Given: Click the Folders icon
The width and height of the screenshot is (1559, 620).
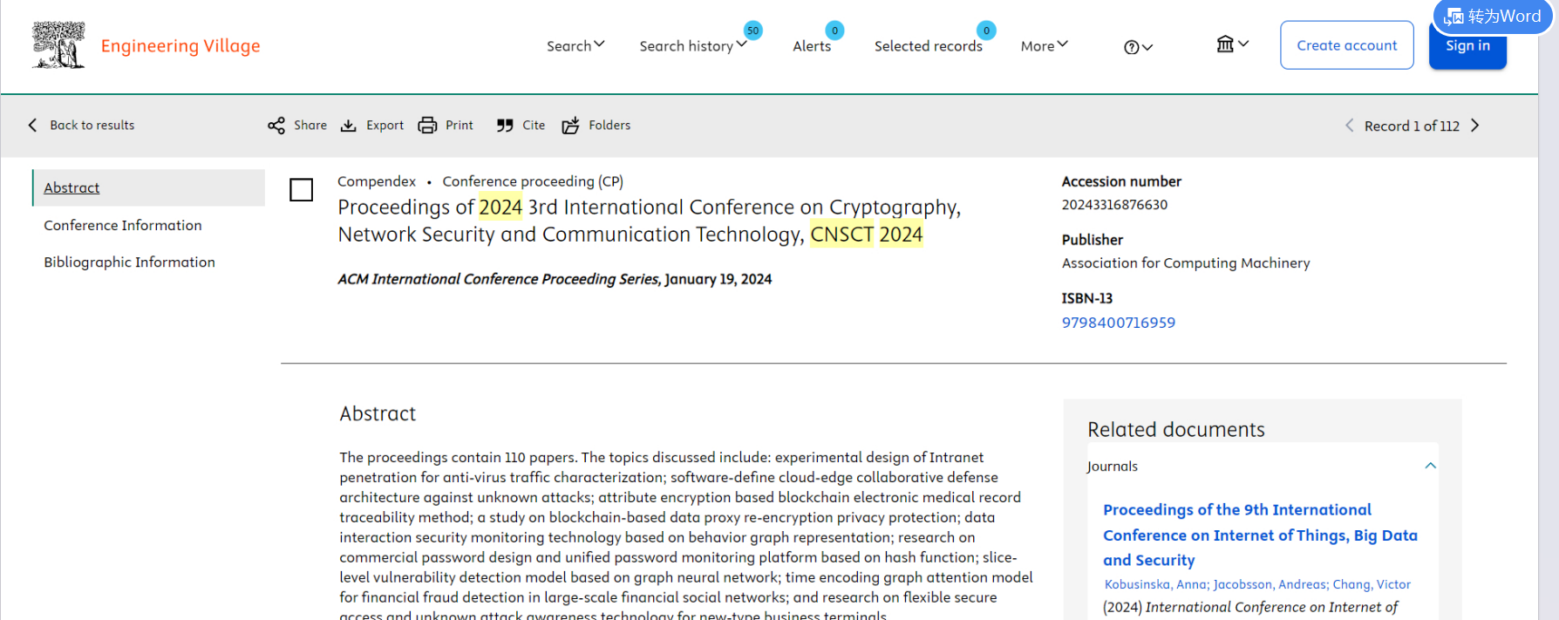Looking at the screenshot, I should (x=570, y=126).
